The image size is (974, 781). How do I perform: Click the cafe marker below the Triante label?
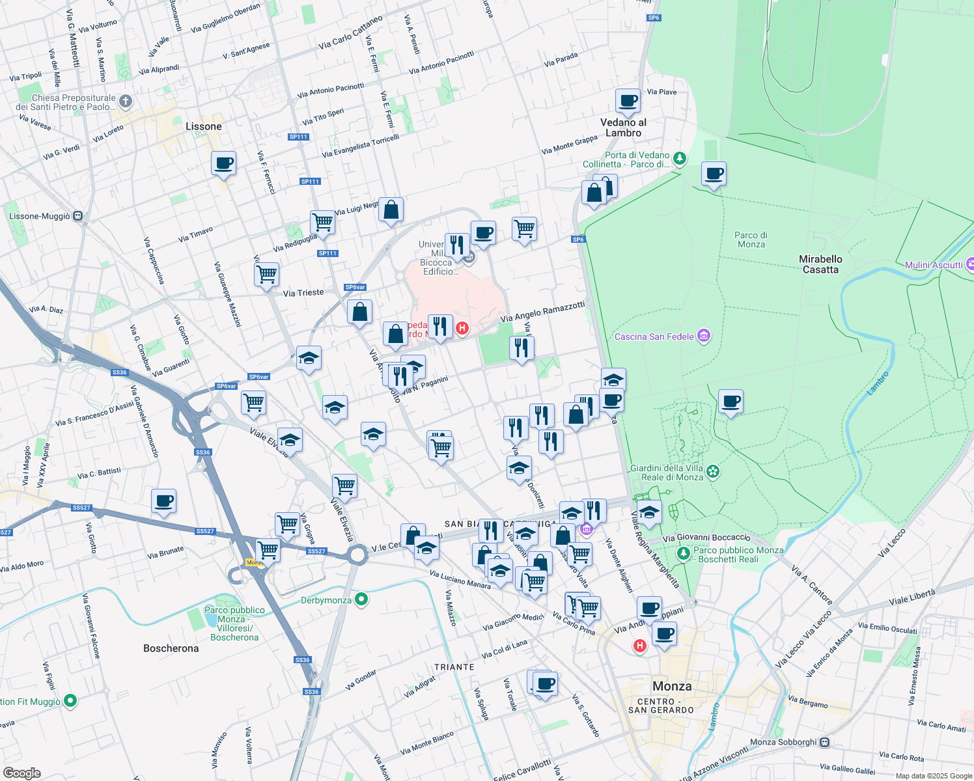pos(545,685)
